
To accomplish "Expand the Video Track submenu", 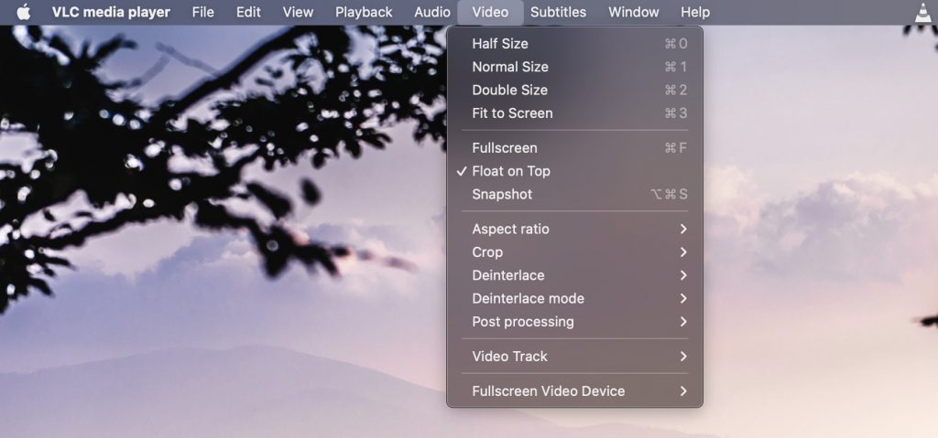I will [574, 356].
